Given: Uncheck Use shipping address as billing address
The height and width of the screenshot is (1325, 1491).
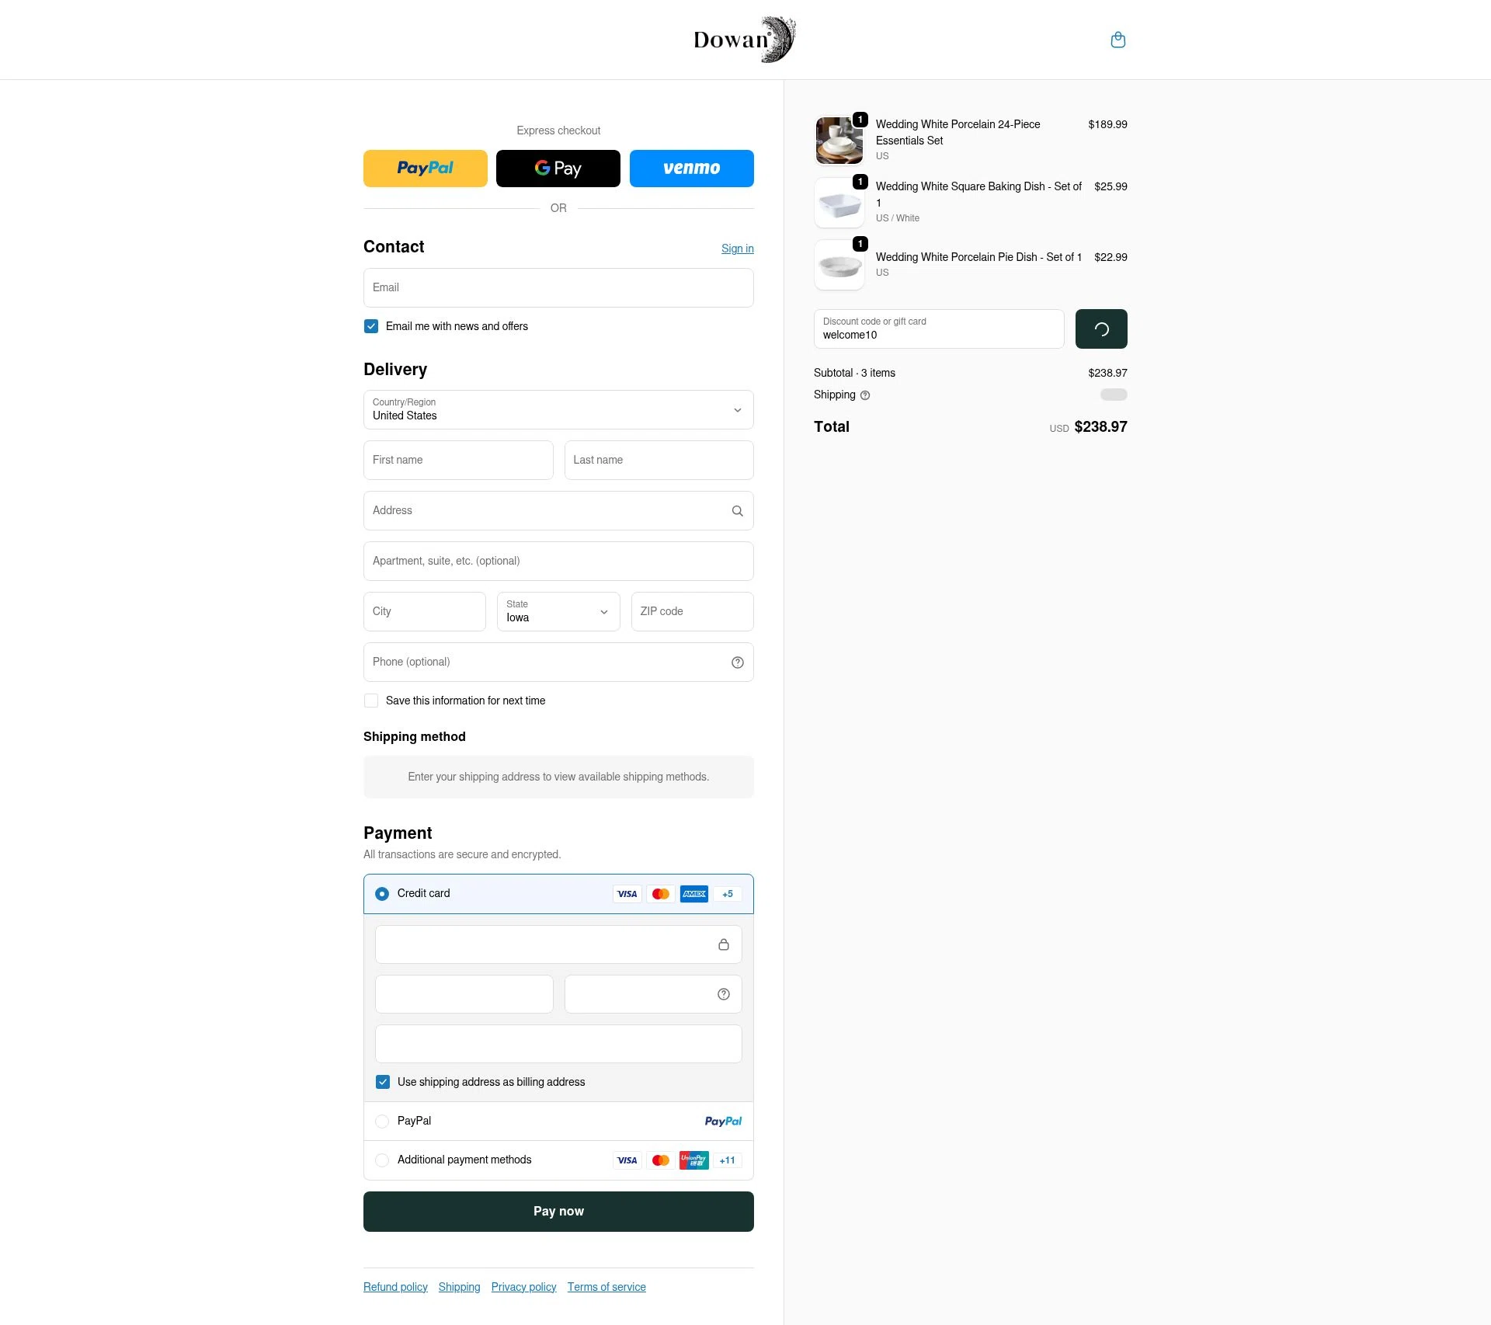Looking at the screenshot, I should coord(382,1081).
